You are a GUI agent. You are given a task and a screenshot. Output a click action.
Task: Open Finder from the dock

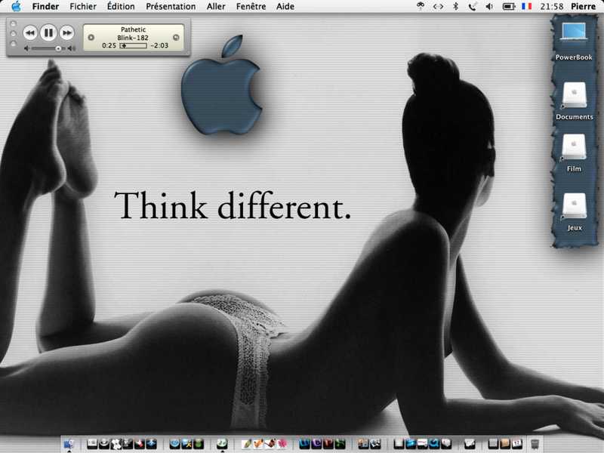[x=69, y=444]
